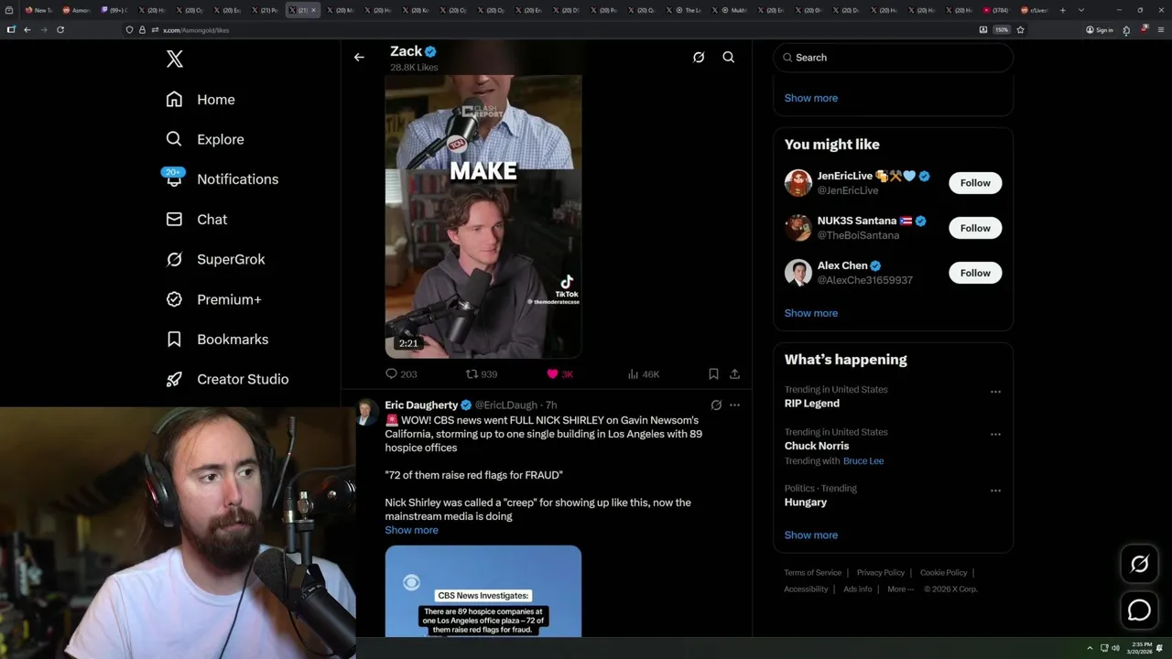Show more under You might like
This screenshot has height=659, width=1172.
(x=810, y=313)
